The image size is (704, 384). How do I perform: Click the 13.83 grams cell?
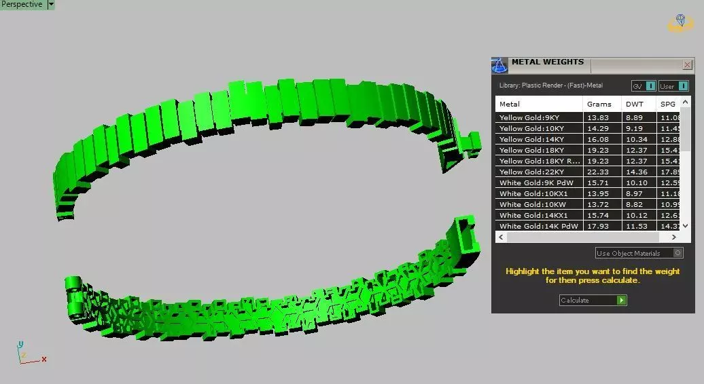(602, 117)
